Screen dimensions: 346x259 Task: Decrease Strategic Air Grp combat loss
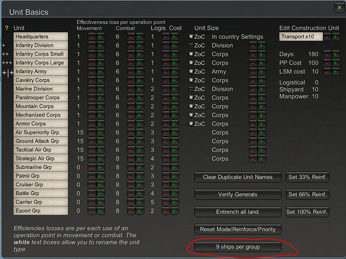(131, 159)
